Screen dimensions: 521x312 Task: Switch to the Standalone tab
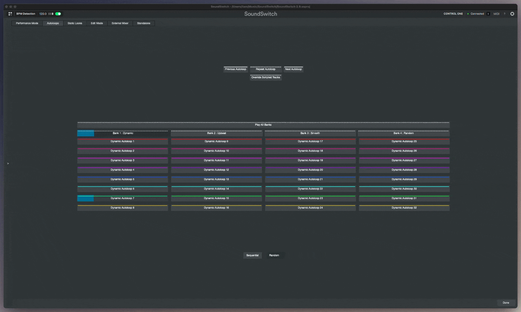click(x=144, y=23)
